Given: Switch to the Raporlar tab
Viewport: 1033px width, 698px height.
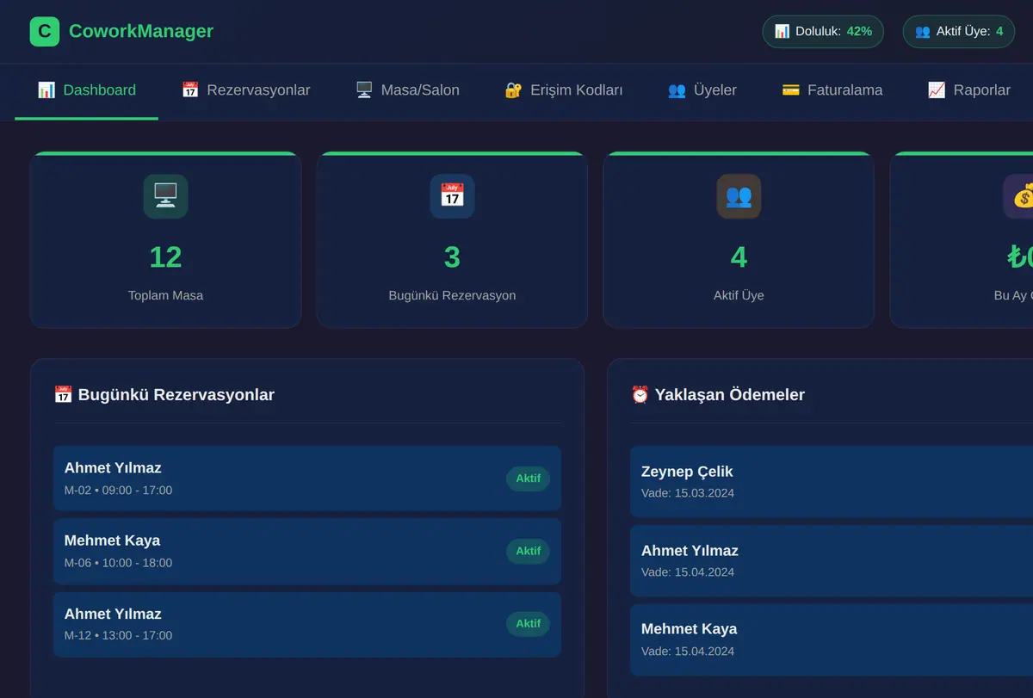Looking at the screenshot, I should [968, 90].
